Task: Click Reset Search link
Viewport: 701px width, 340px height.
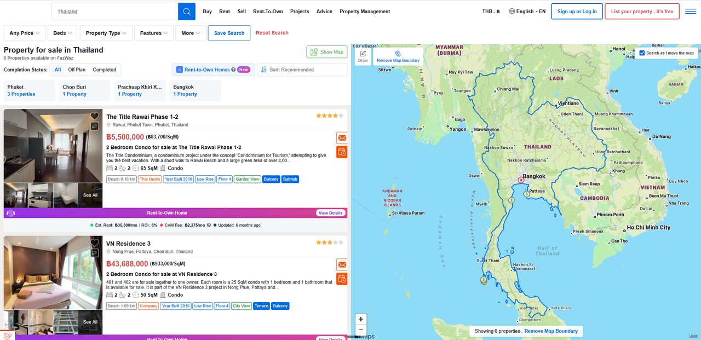Action: pyautogui.click(x=272, y=33)
